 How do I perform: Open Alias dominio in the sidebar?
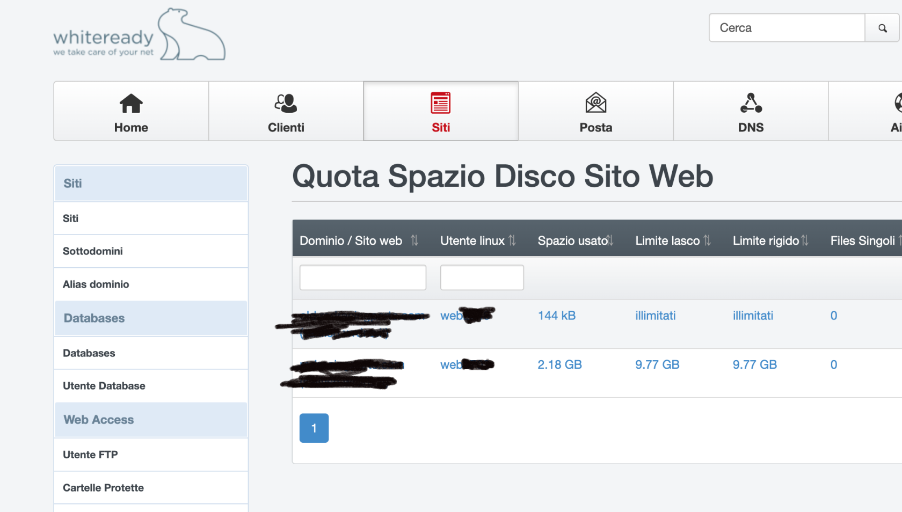pos(151,284)
